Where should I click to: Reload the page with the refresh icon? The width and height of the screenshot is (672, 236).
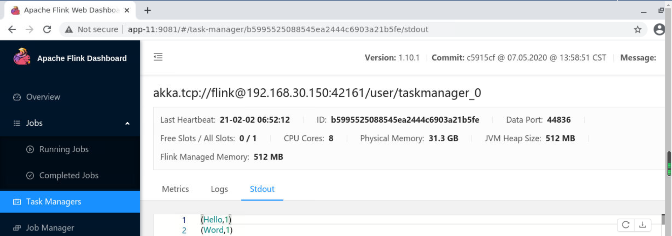[x=47, y=29]
